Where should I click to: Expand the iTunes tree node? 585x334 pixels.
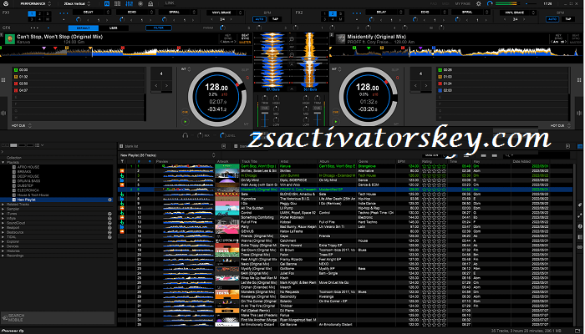pos(3,214)
